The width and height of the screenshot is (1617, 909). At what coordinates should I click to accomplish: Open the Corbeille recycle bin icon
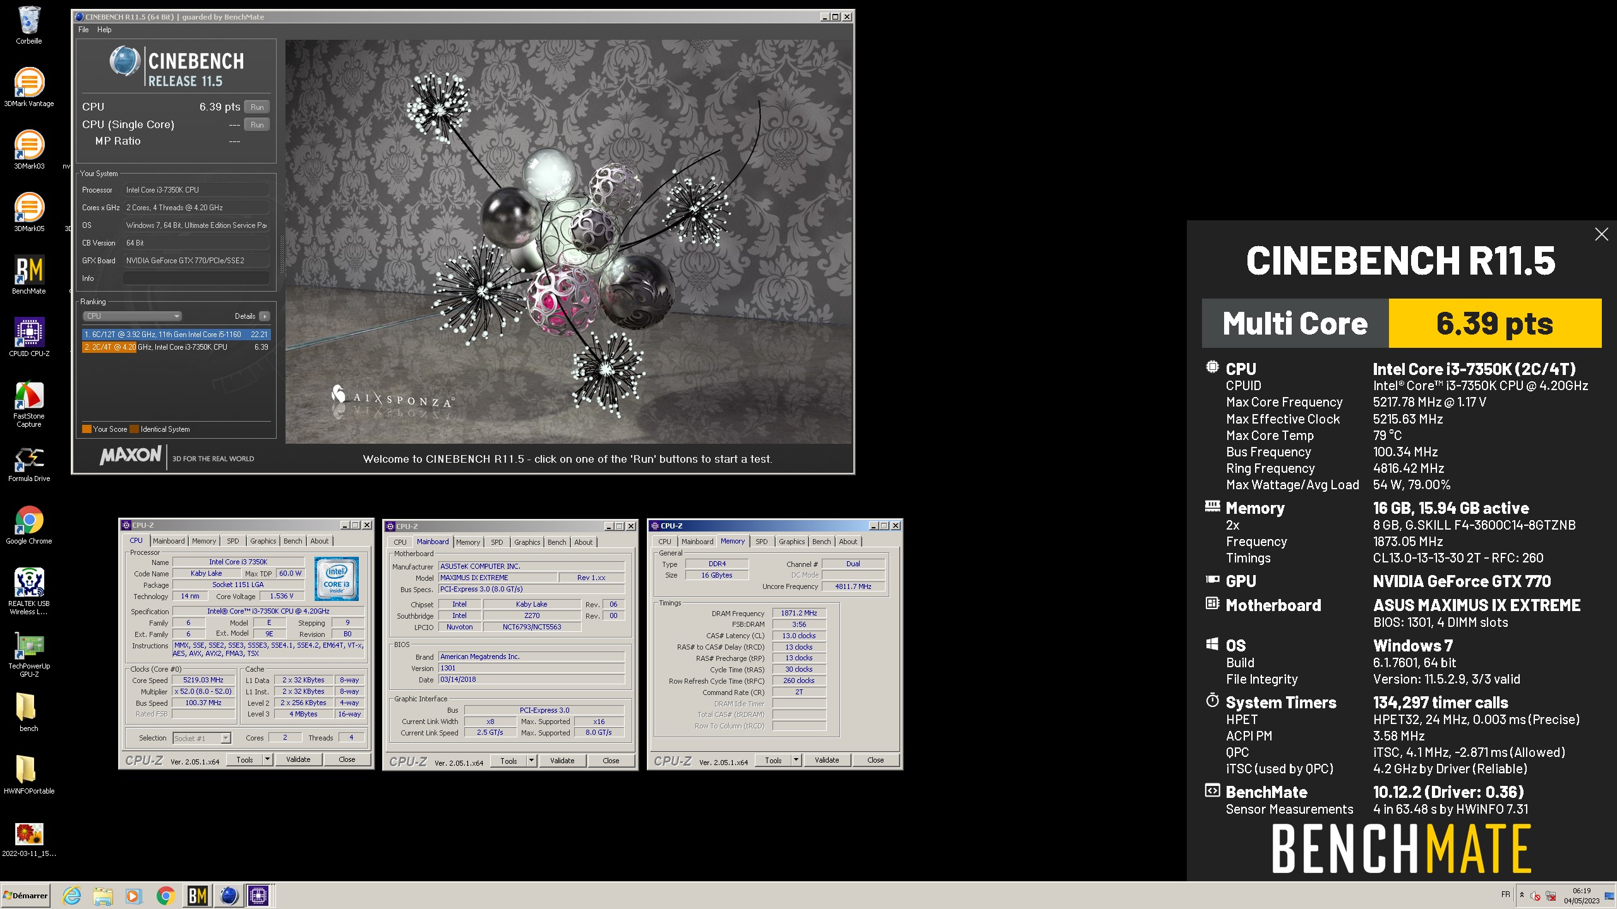[29, 25]
